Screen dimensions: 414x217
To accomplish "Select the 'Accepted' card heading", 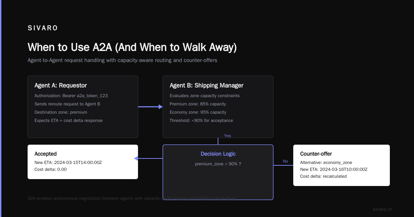I will coord(46,154).
